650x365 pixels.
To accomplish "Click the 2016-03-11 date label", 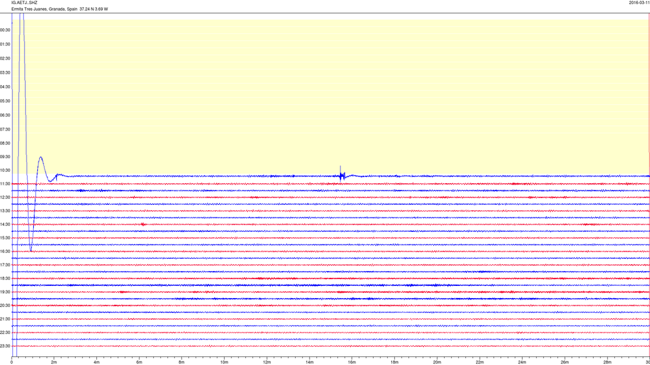I will pos(638,3).
